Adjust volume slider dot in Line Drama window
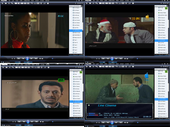The image size is (170, 127). (137, 59)
